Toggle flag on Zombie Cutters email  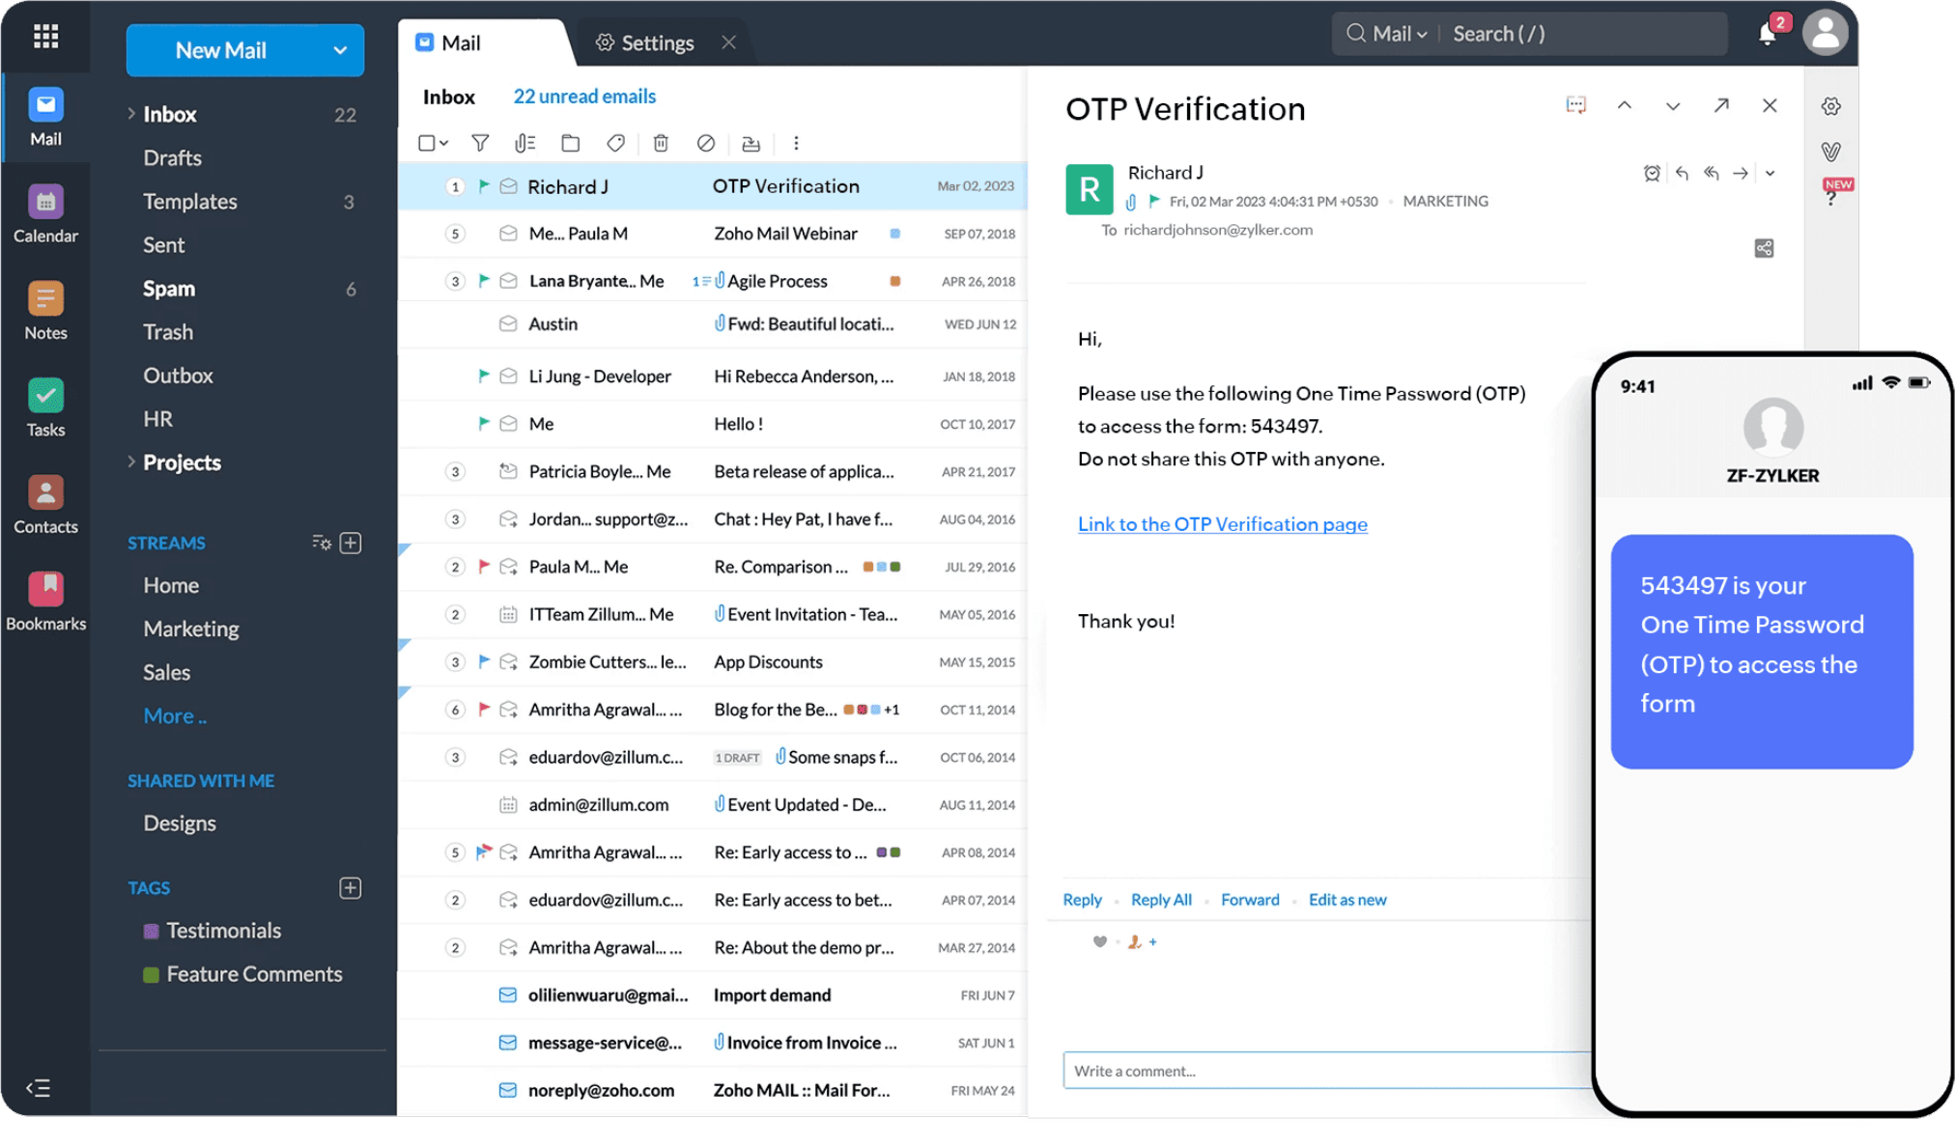(484, 661)
